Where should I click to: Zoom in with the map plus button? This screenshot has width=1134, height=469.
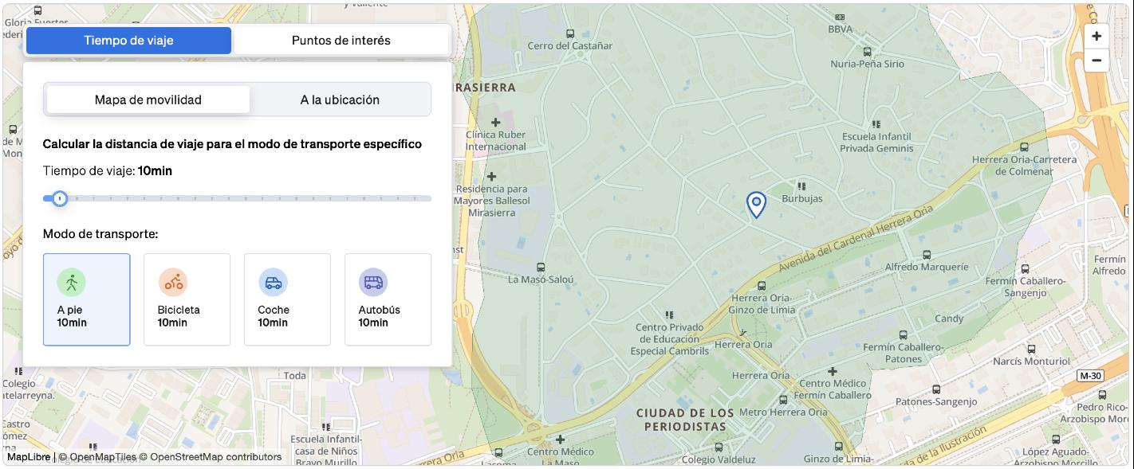(1097, 36)
